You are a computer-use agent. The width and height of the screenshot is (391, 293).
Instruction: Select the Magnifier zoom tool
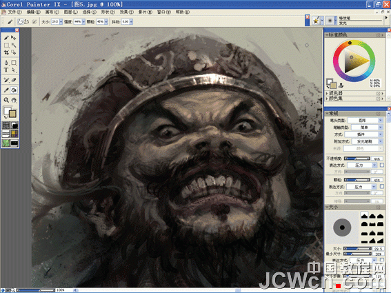point(6,100)
